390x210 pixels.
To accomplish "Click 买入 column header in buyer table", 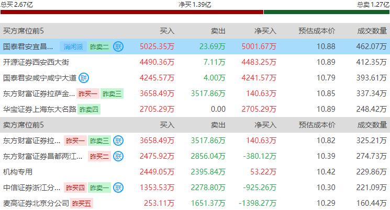I will (x=167, y=31).
